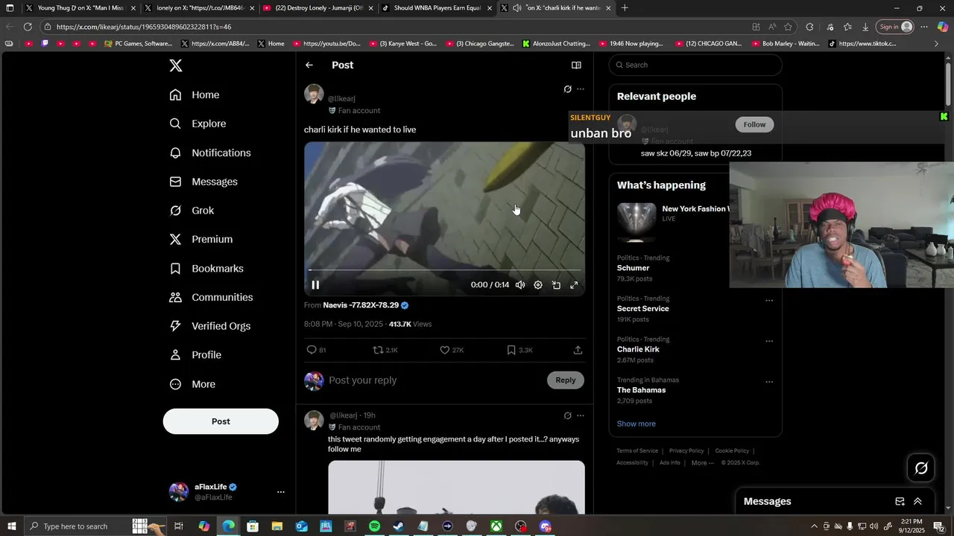Screen dimensions: 954x536
Task: Share the main post
Action: (578, 350)
